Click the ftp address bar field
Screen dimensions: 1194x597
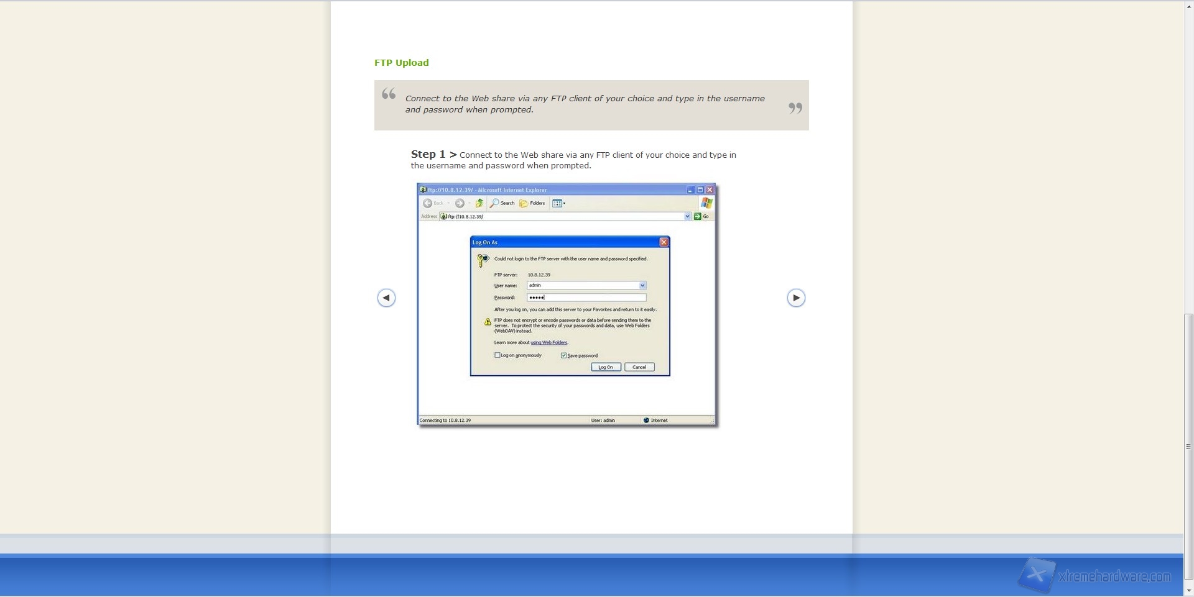560,216
